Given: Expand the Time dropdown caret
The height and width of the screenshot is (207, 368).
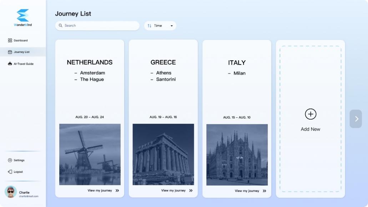Looking at the screenshot, I should pyautogui.click(x=172, y=26).
